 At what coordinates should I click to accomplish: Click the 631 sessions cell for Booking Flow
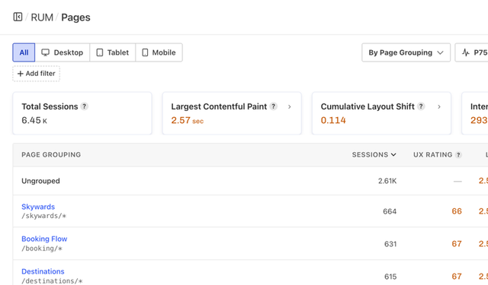click(390, 244)
